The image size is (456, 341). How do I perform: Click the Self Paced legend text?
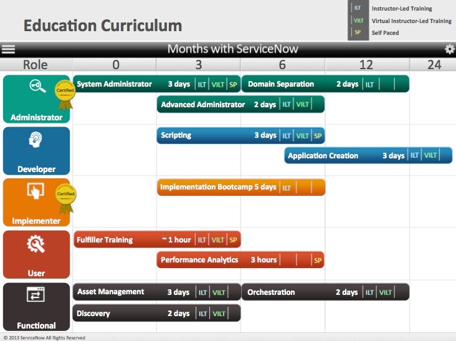(x=385, y=33)
